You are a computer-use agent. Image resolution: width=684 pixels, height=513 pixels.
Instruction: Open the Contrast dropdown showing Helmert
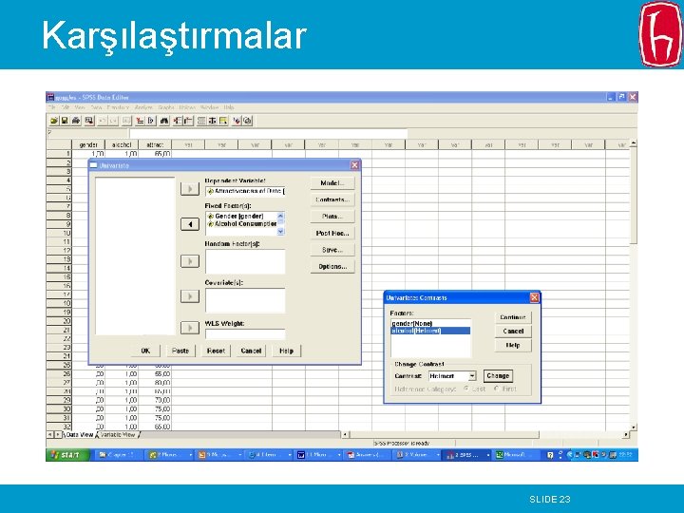pyautogui.click(x=472, y=375)
